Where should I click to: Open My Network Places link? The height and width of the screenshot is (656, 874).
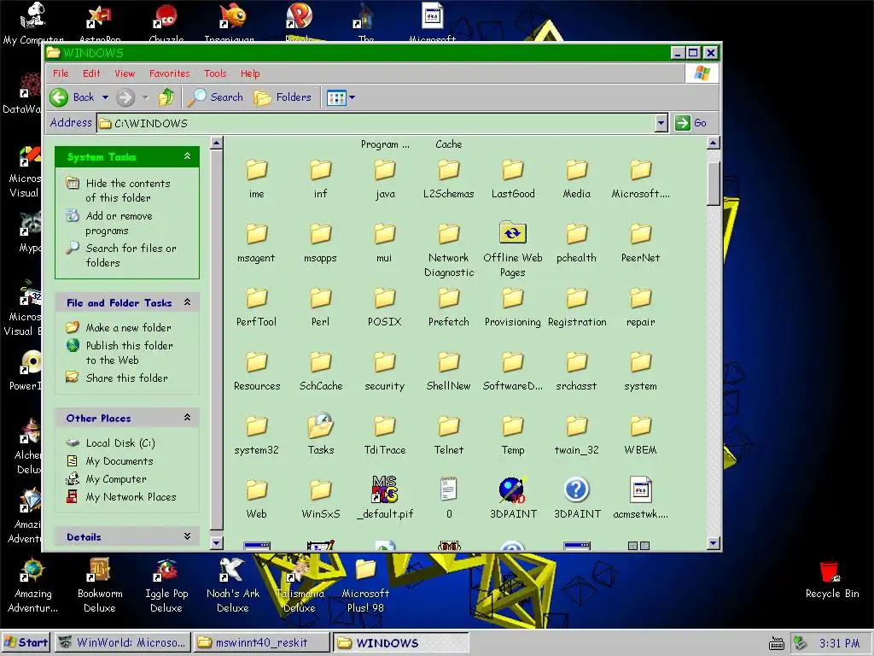(131, 496)
